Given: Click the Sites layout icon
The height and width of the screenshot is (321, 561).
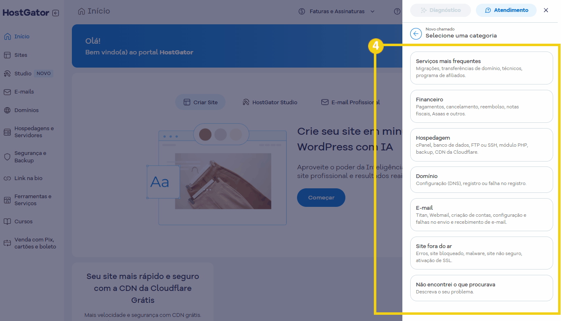Looking at the screenshot, I should 7,55.
